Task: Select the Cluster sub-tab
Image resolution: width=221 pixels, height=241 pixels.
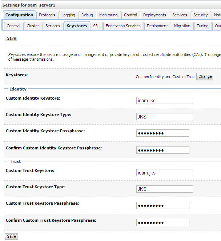Action: [x=33, y=26]
